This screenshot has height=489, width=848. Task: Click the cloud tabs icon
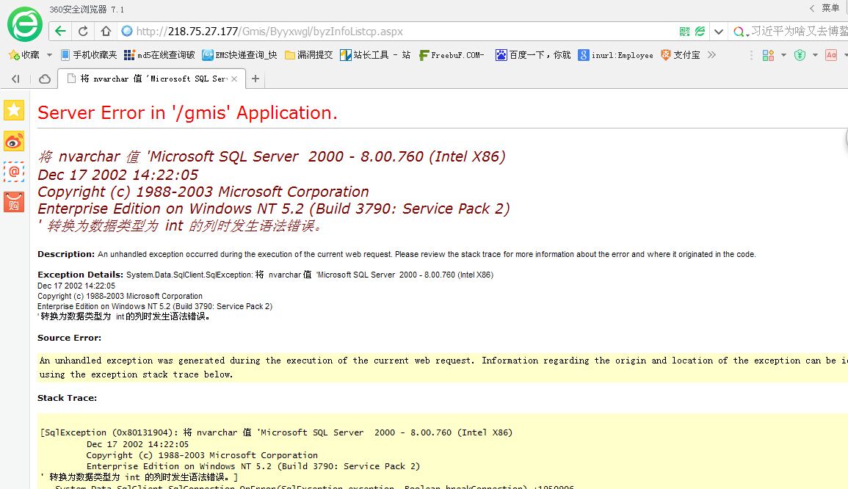pyautogui.click(x=44, y=79)
